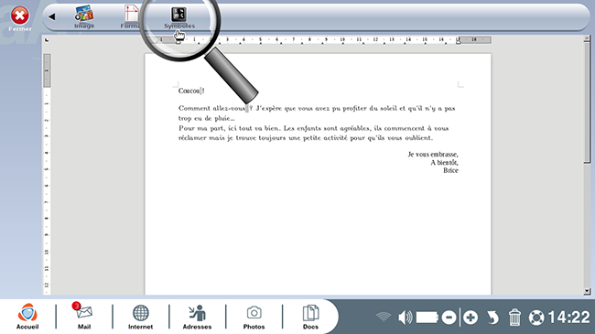
Task: Open the Photos app
Action: click(254, 317)
